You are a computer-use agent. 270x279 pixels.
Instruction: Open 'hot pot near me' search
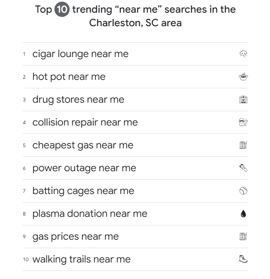pos(69,77)
